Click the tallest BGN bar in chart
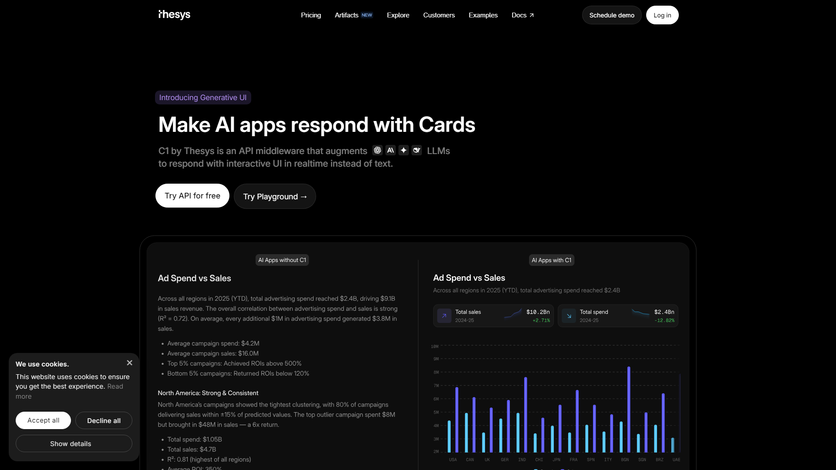This screenshot has height=470, width=836. tap(629, 409)
